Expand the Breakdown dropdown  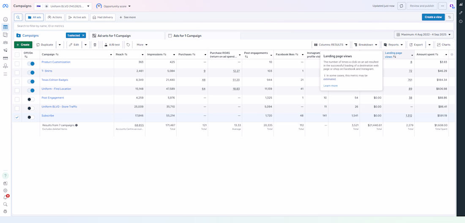(x=366, y=45)
